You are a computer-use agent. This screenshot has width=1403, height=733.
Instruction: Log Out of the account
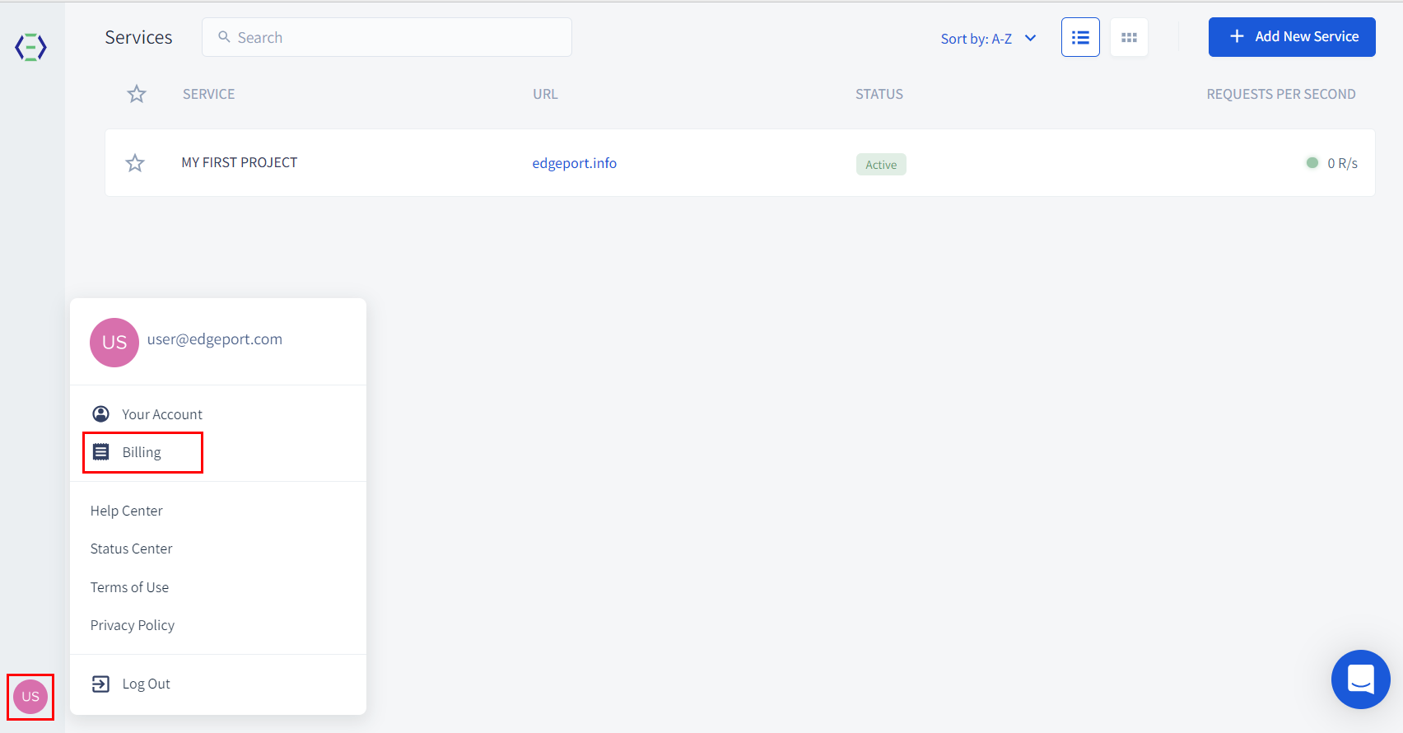point(146,684)
